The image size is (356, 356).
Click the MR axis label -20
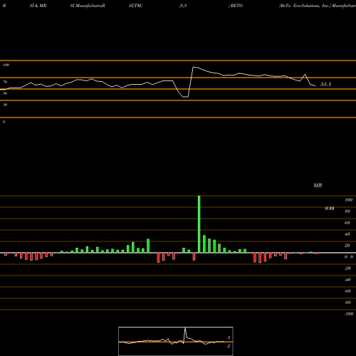347,268
